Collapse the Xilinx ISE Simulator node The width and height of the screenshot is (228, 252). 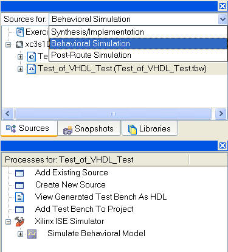(x=9, y=222)
